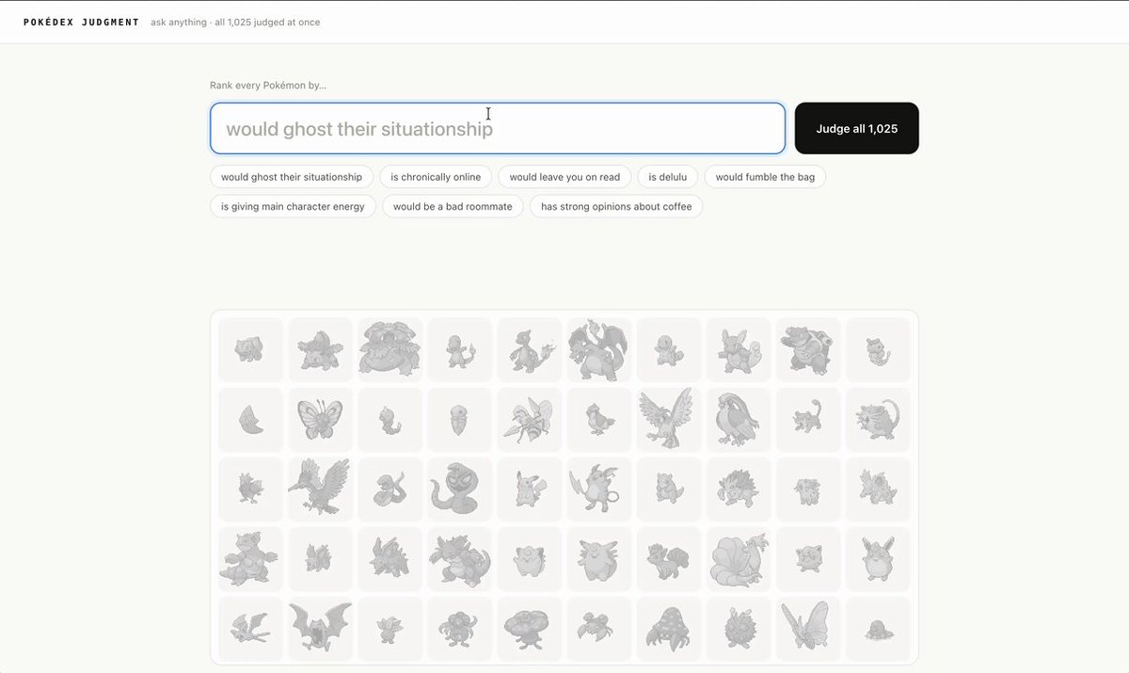Click the Caterpie tile

(x=878, y=350)
